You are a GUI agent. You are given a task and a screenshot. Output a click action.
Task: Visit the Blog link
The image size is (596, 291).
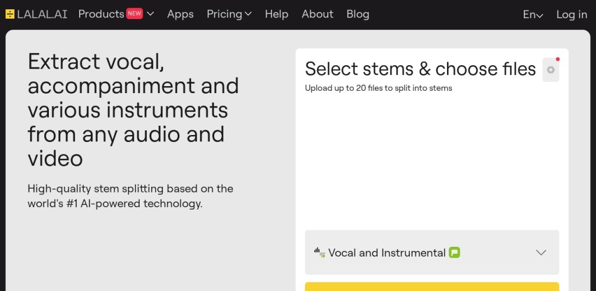357,14
